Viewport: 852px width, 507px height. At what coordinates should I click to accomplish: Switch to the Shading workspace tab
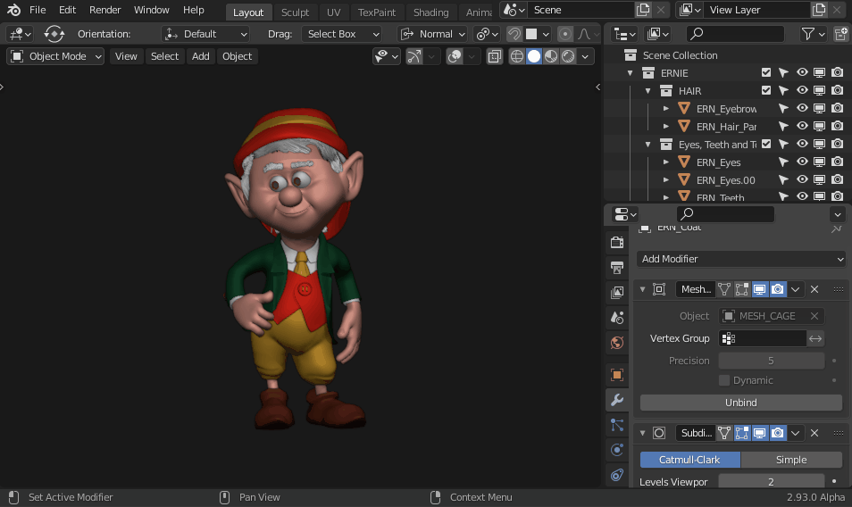[x=430, y=12]
